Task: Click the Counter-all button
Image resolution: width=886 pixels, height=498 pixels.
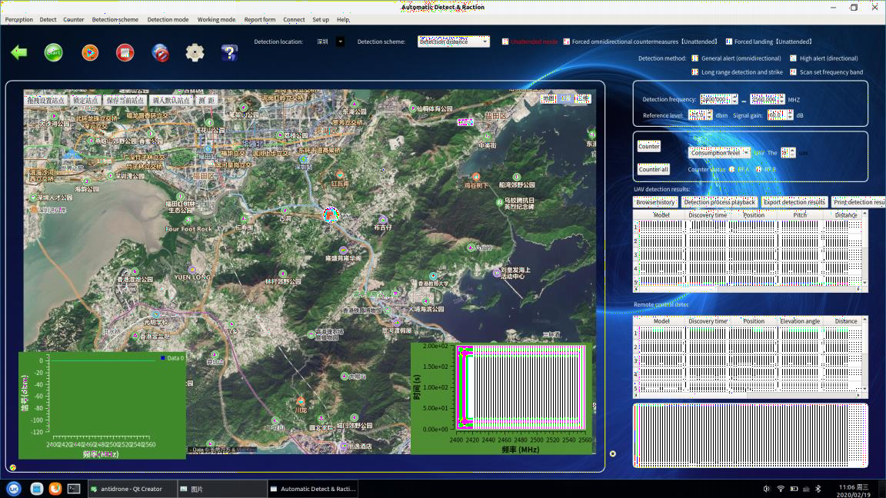Action: pos(653,169)
